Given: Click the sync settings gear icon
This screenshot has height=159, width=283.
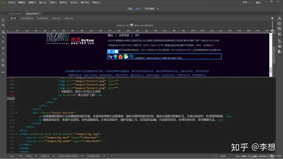Looking at the screenshot, I should coord(258,2).
